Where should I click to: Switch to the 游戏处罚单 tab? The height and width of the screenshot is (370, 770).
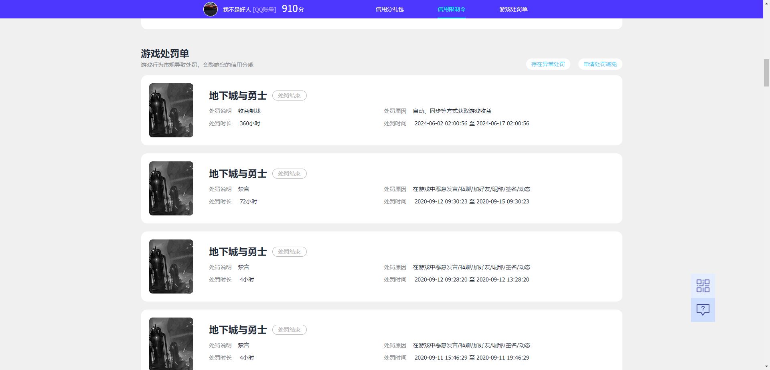pyautogui.click(x=514, y=9)
